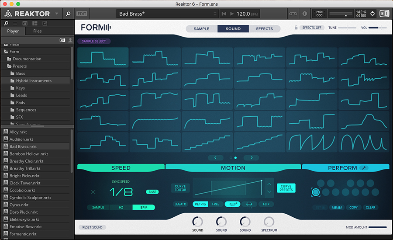Click the effects lock icon
Screen dimensions: 393x240
tap(296, 28)
